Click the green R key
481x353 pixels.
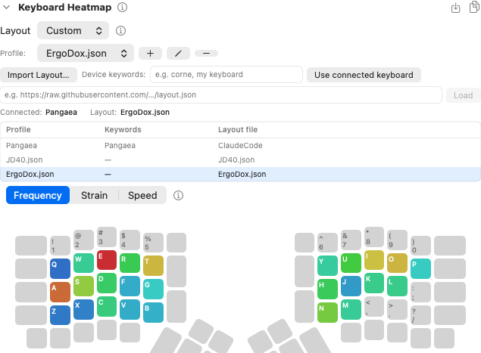click(x=130, y=263)
